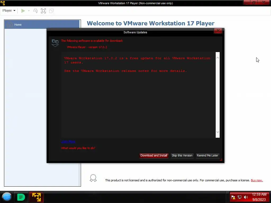Click the release notes scrollbar down arrow
This screenshot has width=271, height=203.
coord(218,132)
